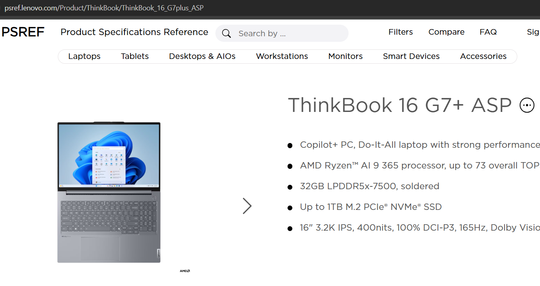Viewport: 540px width, 286px height.
Task: Focus the 'Search by ...' field
Action: 282,33
